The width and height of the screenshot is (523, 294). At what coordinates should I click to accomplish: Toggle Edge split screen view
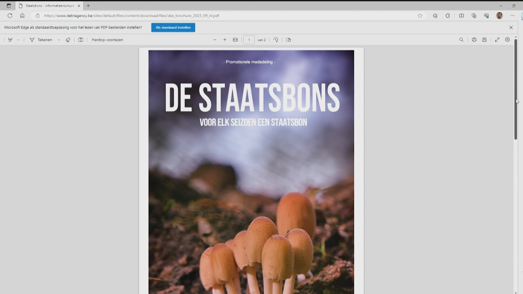tap(461, 16)
